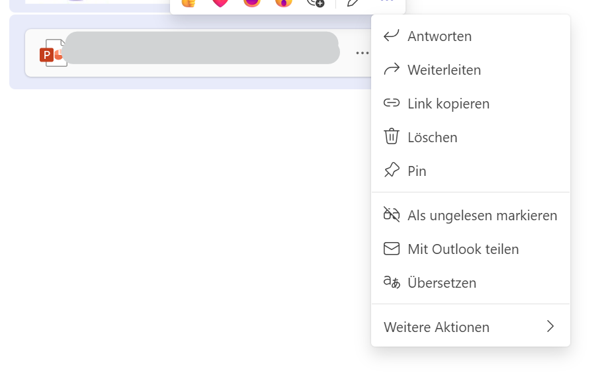Open Weitere Aktionen menu entry
Image resolution: width=604 pixels, height=375 pixels.
click(x=437, y=327)
